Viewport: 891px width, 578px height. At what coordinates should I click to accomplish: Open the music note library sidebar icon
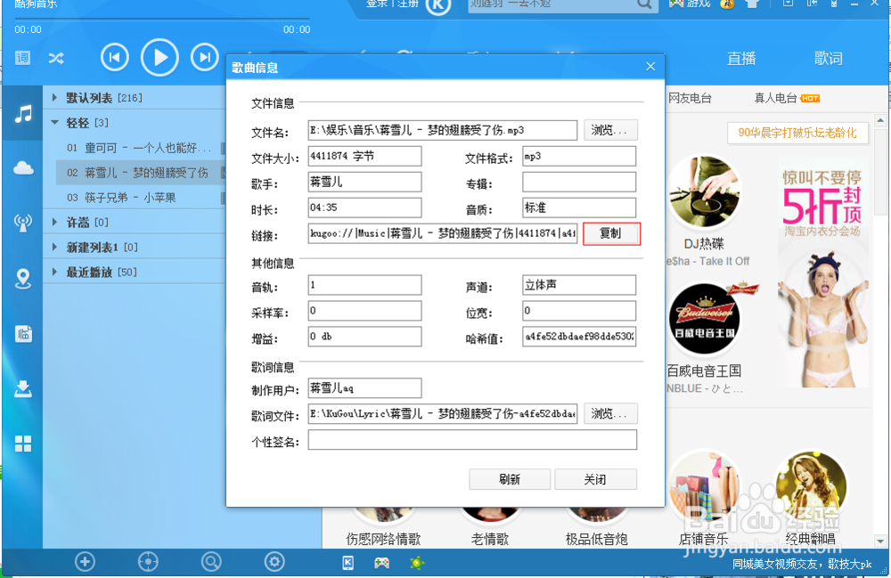coord(23,114)
